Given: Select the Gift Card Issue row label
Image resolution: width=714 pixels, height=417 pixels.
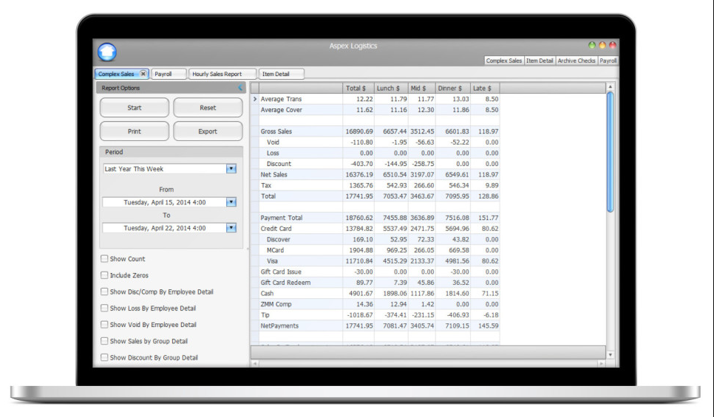Looking at the screenshot, I should [x=281, y=272].
